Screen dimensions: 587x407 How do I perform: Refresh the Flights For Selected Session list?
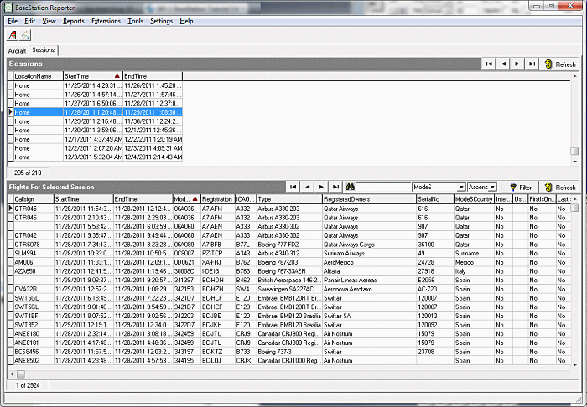(x=559, y=188)
